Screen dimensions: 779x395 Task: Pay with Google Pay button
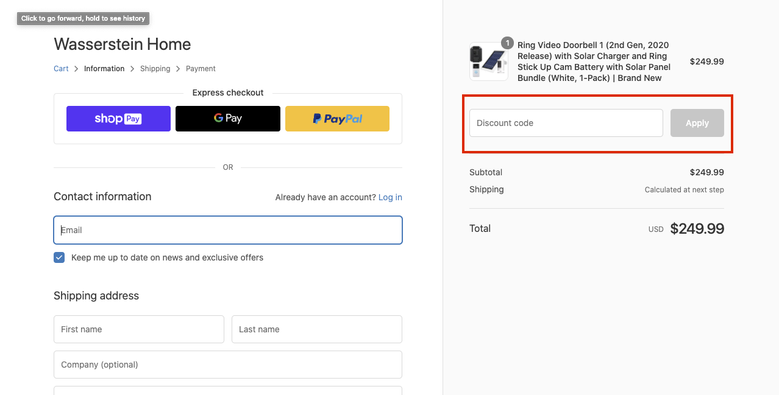point(228,119)
